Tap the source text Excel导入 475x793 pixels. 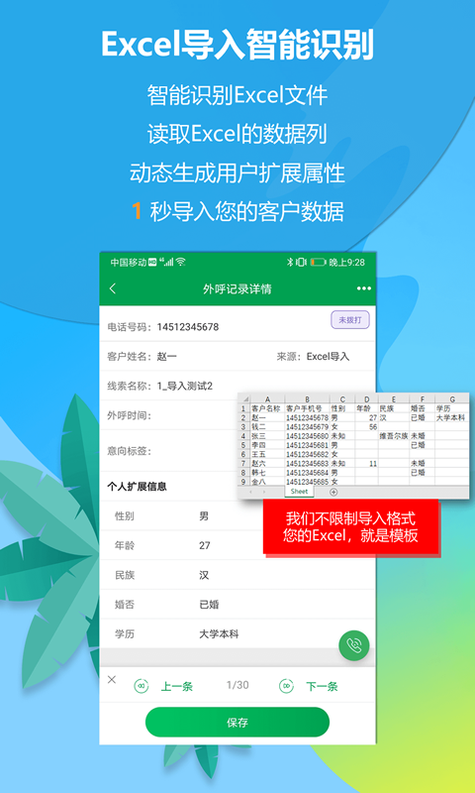click(329, 357)
